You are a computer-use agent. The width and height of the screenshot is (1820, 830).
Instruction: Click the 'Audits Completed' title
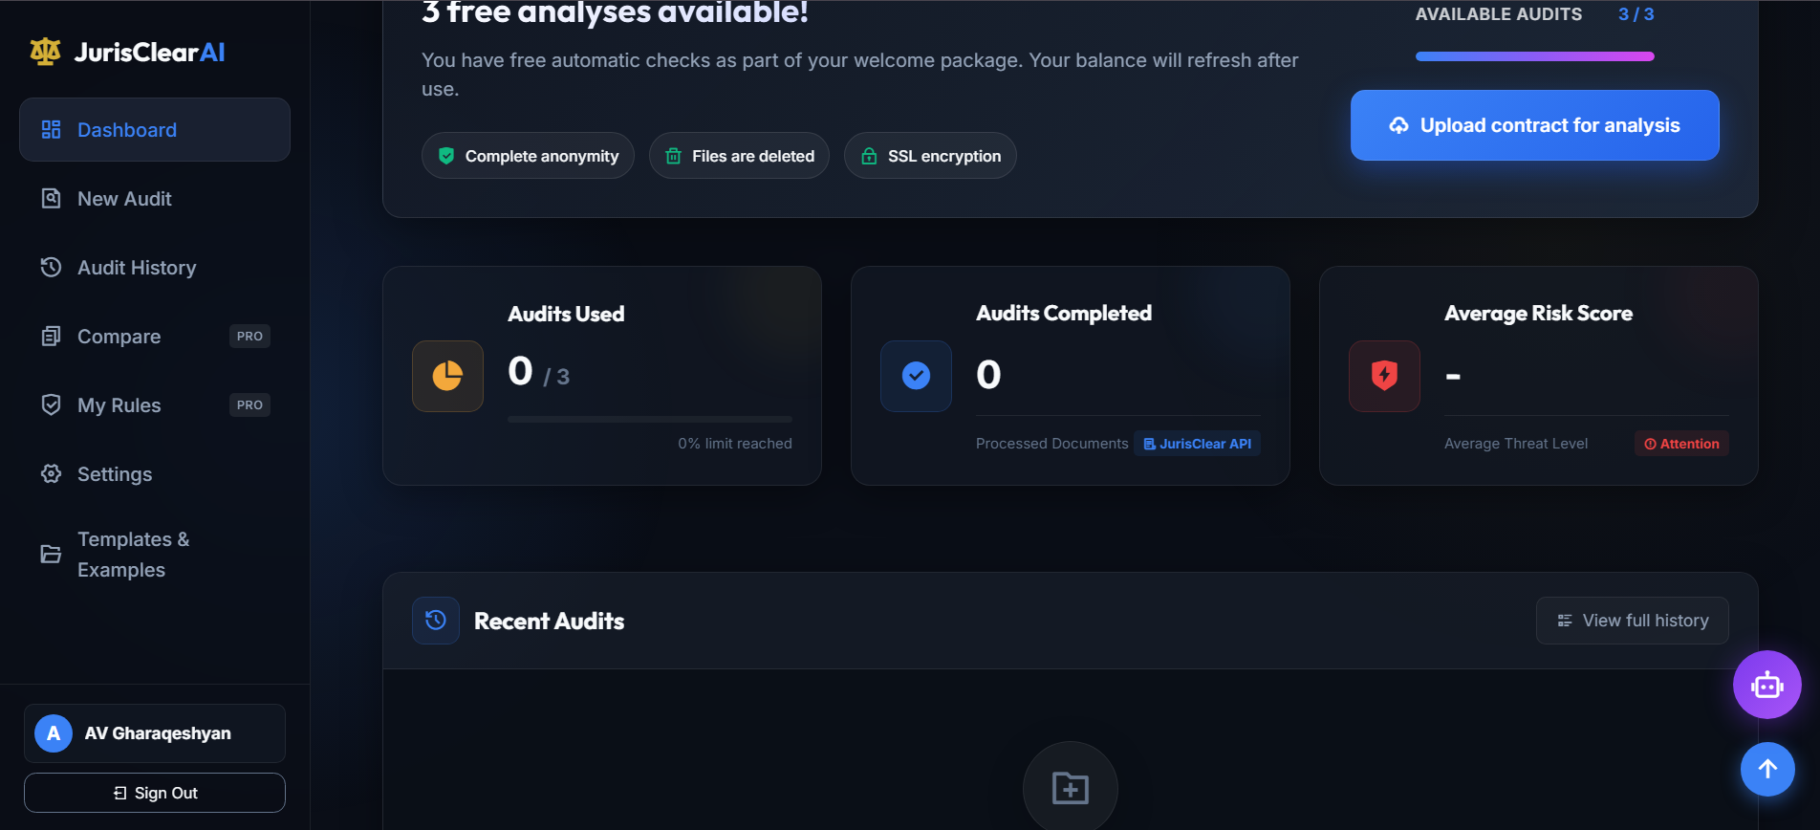point(1064,313)
